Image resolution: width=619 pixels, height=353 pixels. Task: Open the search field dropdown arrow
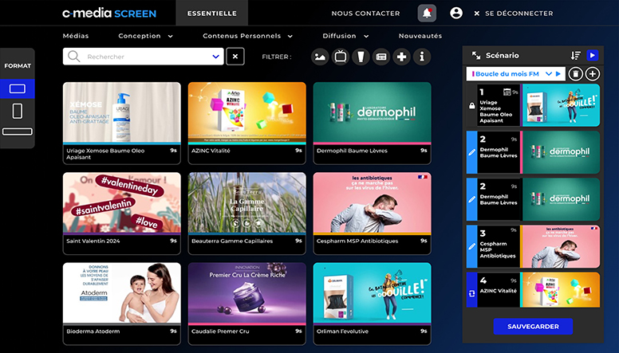tap(215, 57)
